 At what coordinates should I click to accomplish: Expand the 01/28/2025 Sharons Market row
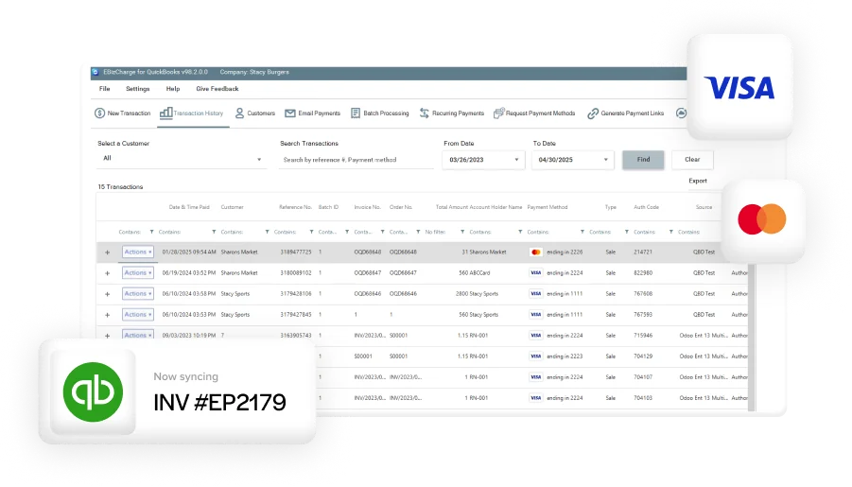click(107, 252)
